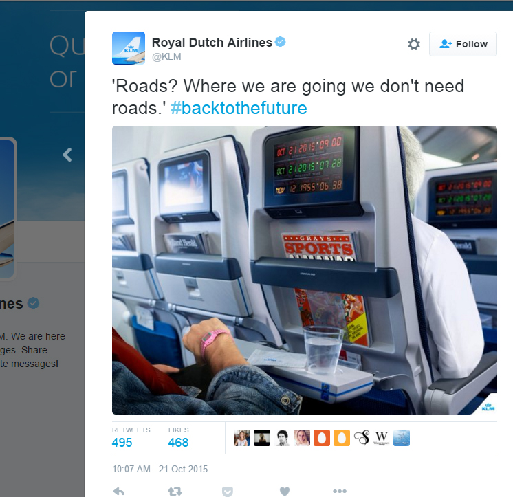513x497 pixels.
Task: Click the reply arrow icon
Action: 119,491
